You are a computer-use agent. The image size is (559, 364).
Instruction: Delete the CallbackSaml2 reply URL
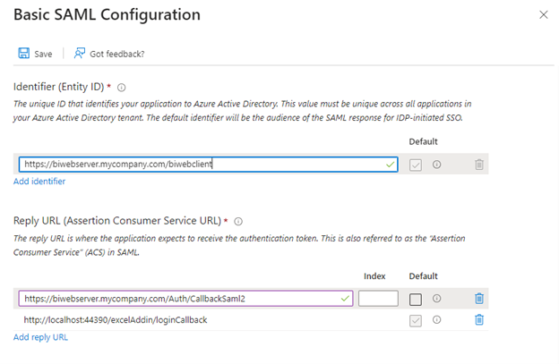click(x=479, y=299)
